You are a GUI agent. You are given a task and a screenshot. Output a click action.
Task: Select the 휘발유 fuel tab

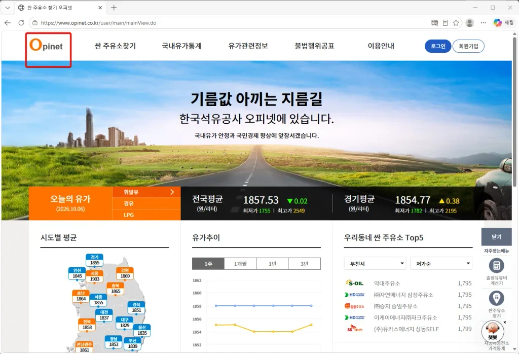[x=146, y=192]
